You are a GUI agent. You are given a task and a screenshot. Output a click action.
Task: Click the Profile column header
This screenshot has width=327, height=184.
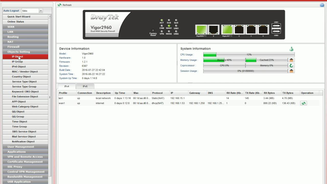67,93
